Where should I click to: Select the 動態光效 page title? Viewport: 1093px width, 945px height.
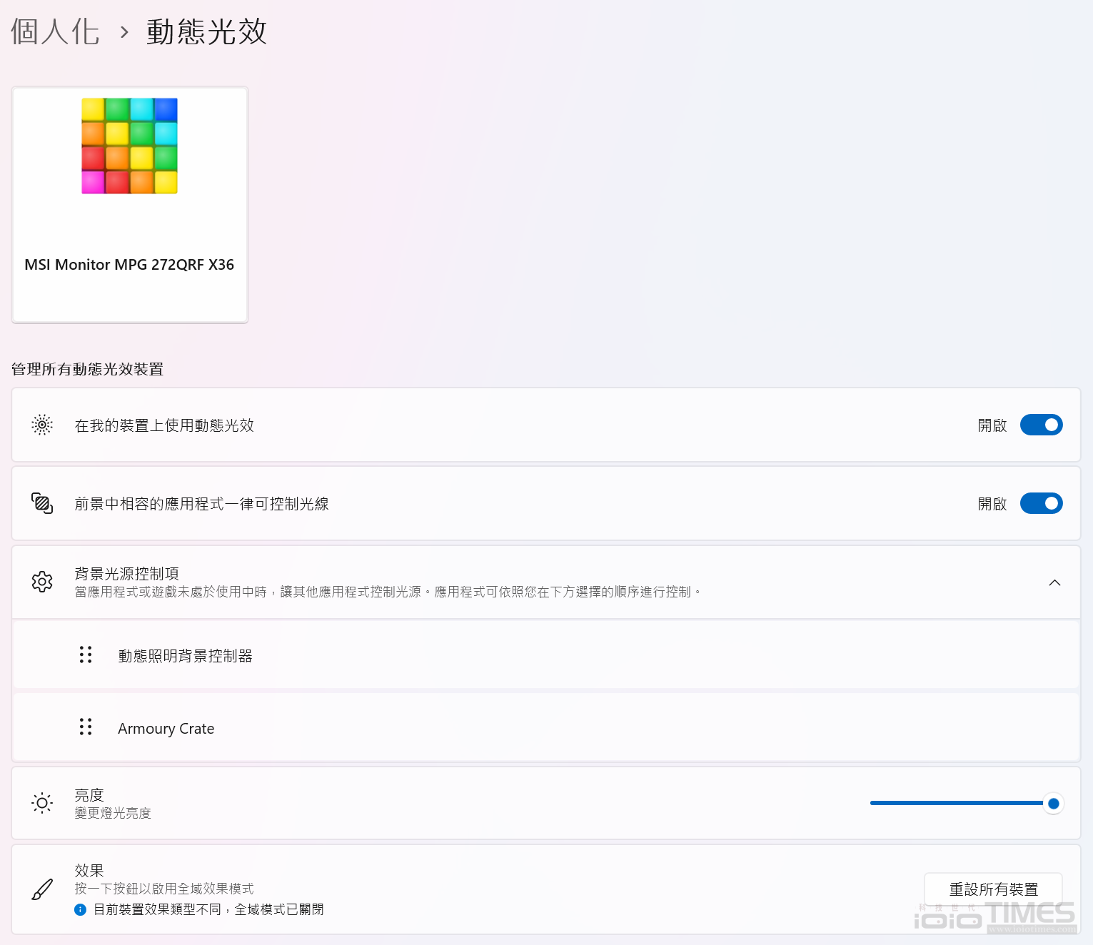pos(206,31)
